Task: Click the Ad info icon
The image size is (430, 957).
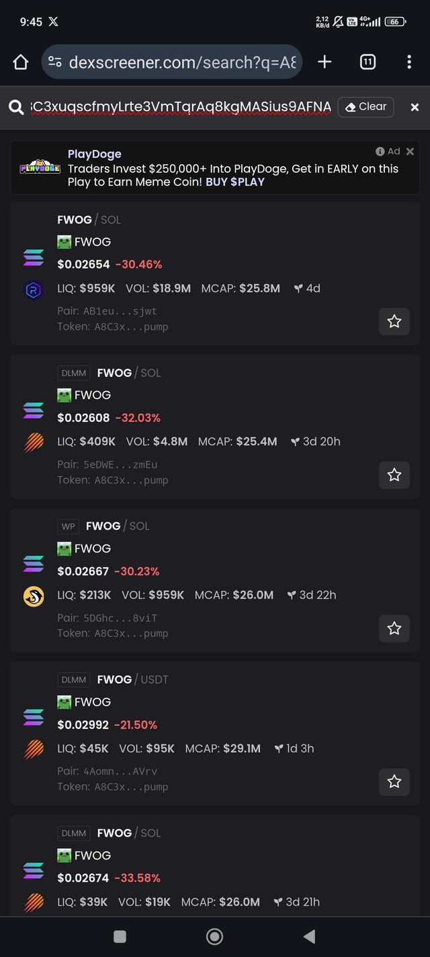Action: [380, 151]
